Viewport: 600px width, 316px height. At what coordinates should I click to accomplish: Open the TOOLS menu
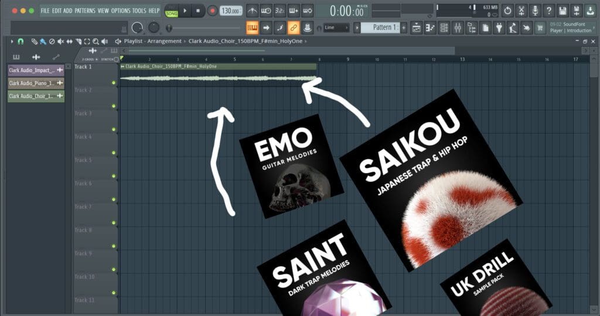[x=139, y=11]
